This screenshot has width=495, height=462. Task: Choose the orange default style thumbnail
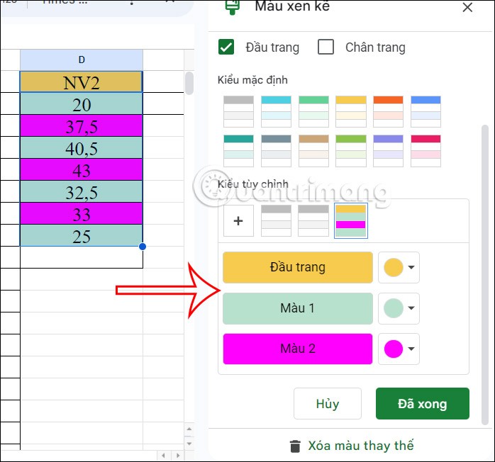(x=388, y=110)
